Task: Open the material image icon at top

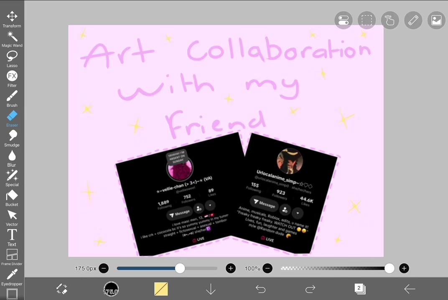Action: (436, 20)
